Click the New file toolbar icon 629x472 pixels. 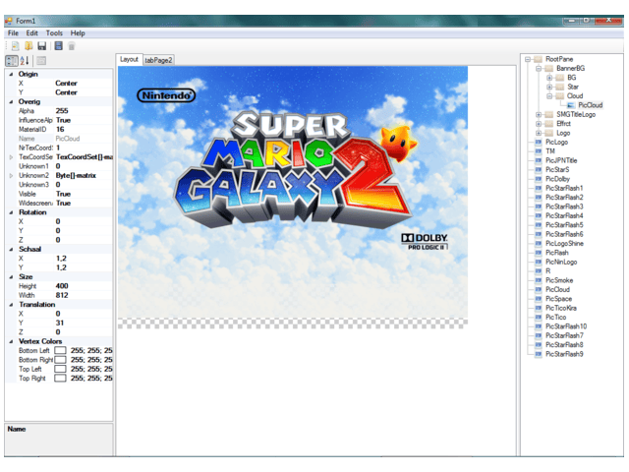tap(15, 45)
